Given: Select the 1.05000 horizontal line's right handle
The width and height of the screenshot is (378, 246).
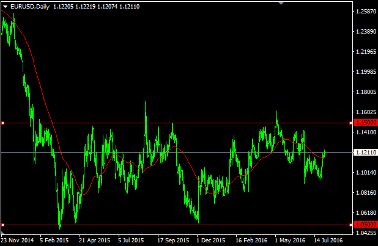Looking at the screenshot, I should 350,225.
